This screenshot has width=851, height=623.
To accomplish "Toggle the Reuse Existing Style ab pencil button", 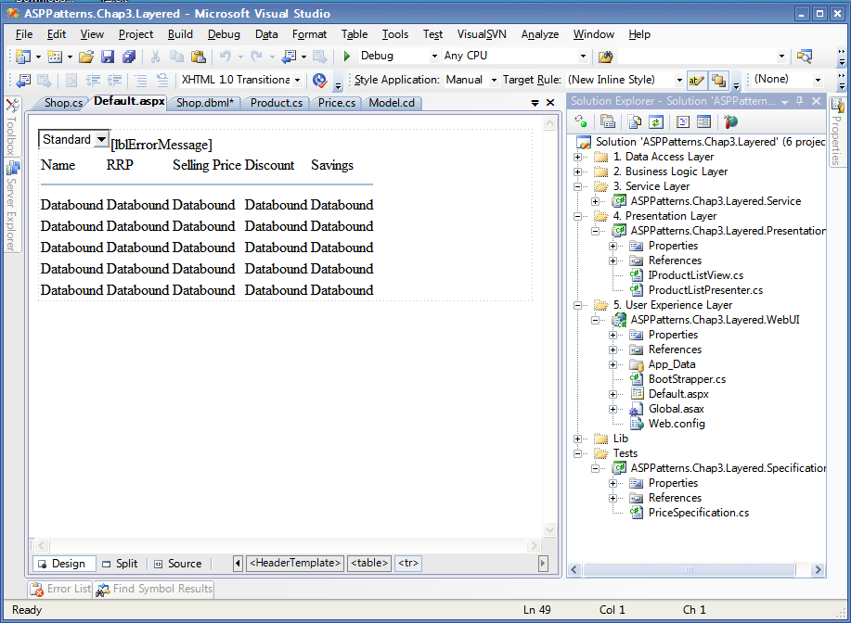I will (696, 81).
